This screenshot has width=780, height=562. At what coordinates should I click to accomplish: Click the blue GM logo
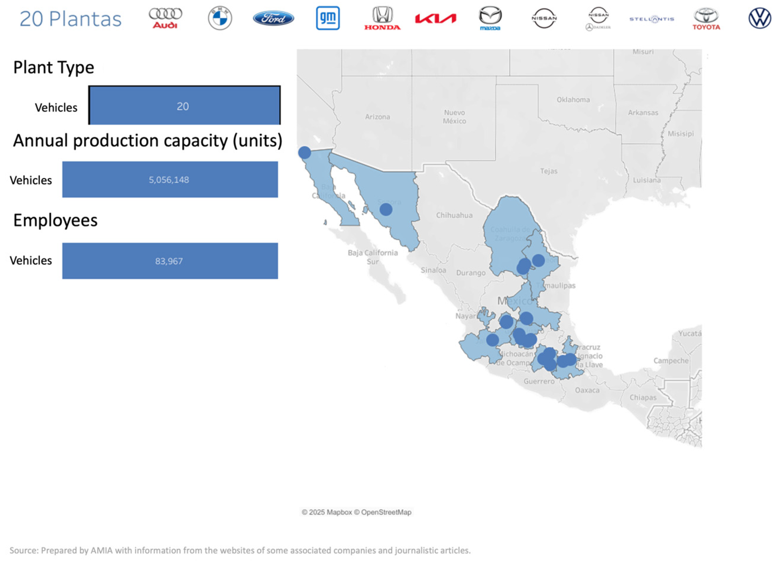click(328, 18)
